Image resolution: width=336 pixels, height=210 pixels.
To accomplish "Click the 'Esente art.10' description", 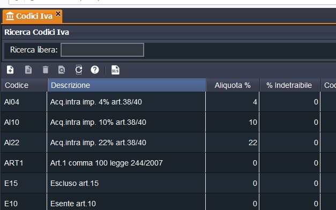I will point(73,204).
